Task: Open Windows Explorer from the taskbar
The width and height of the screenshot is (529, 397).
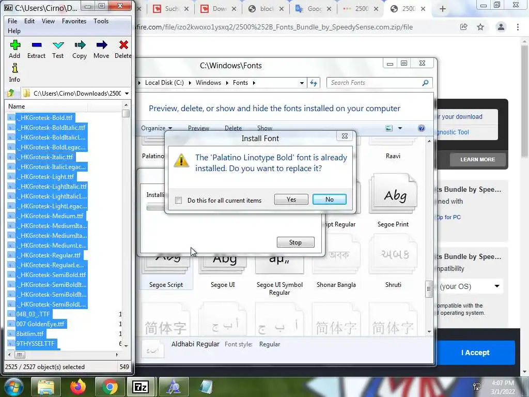Action: 45,387
